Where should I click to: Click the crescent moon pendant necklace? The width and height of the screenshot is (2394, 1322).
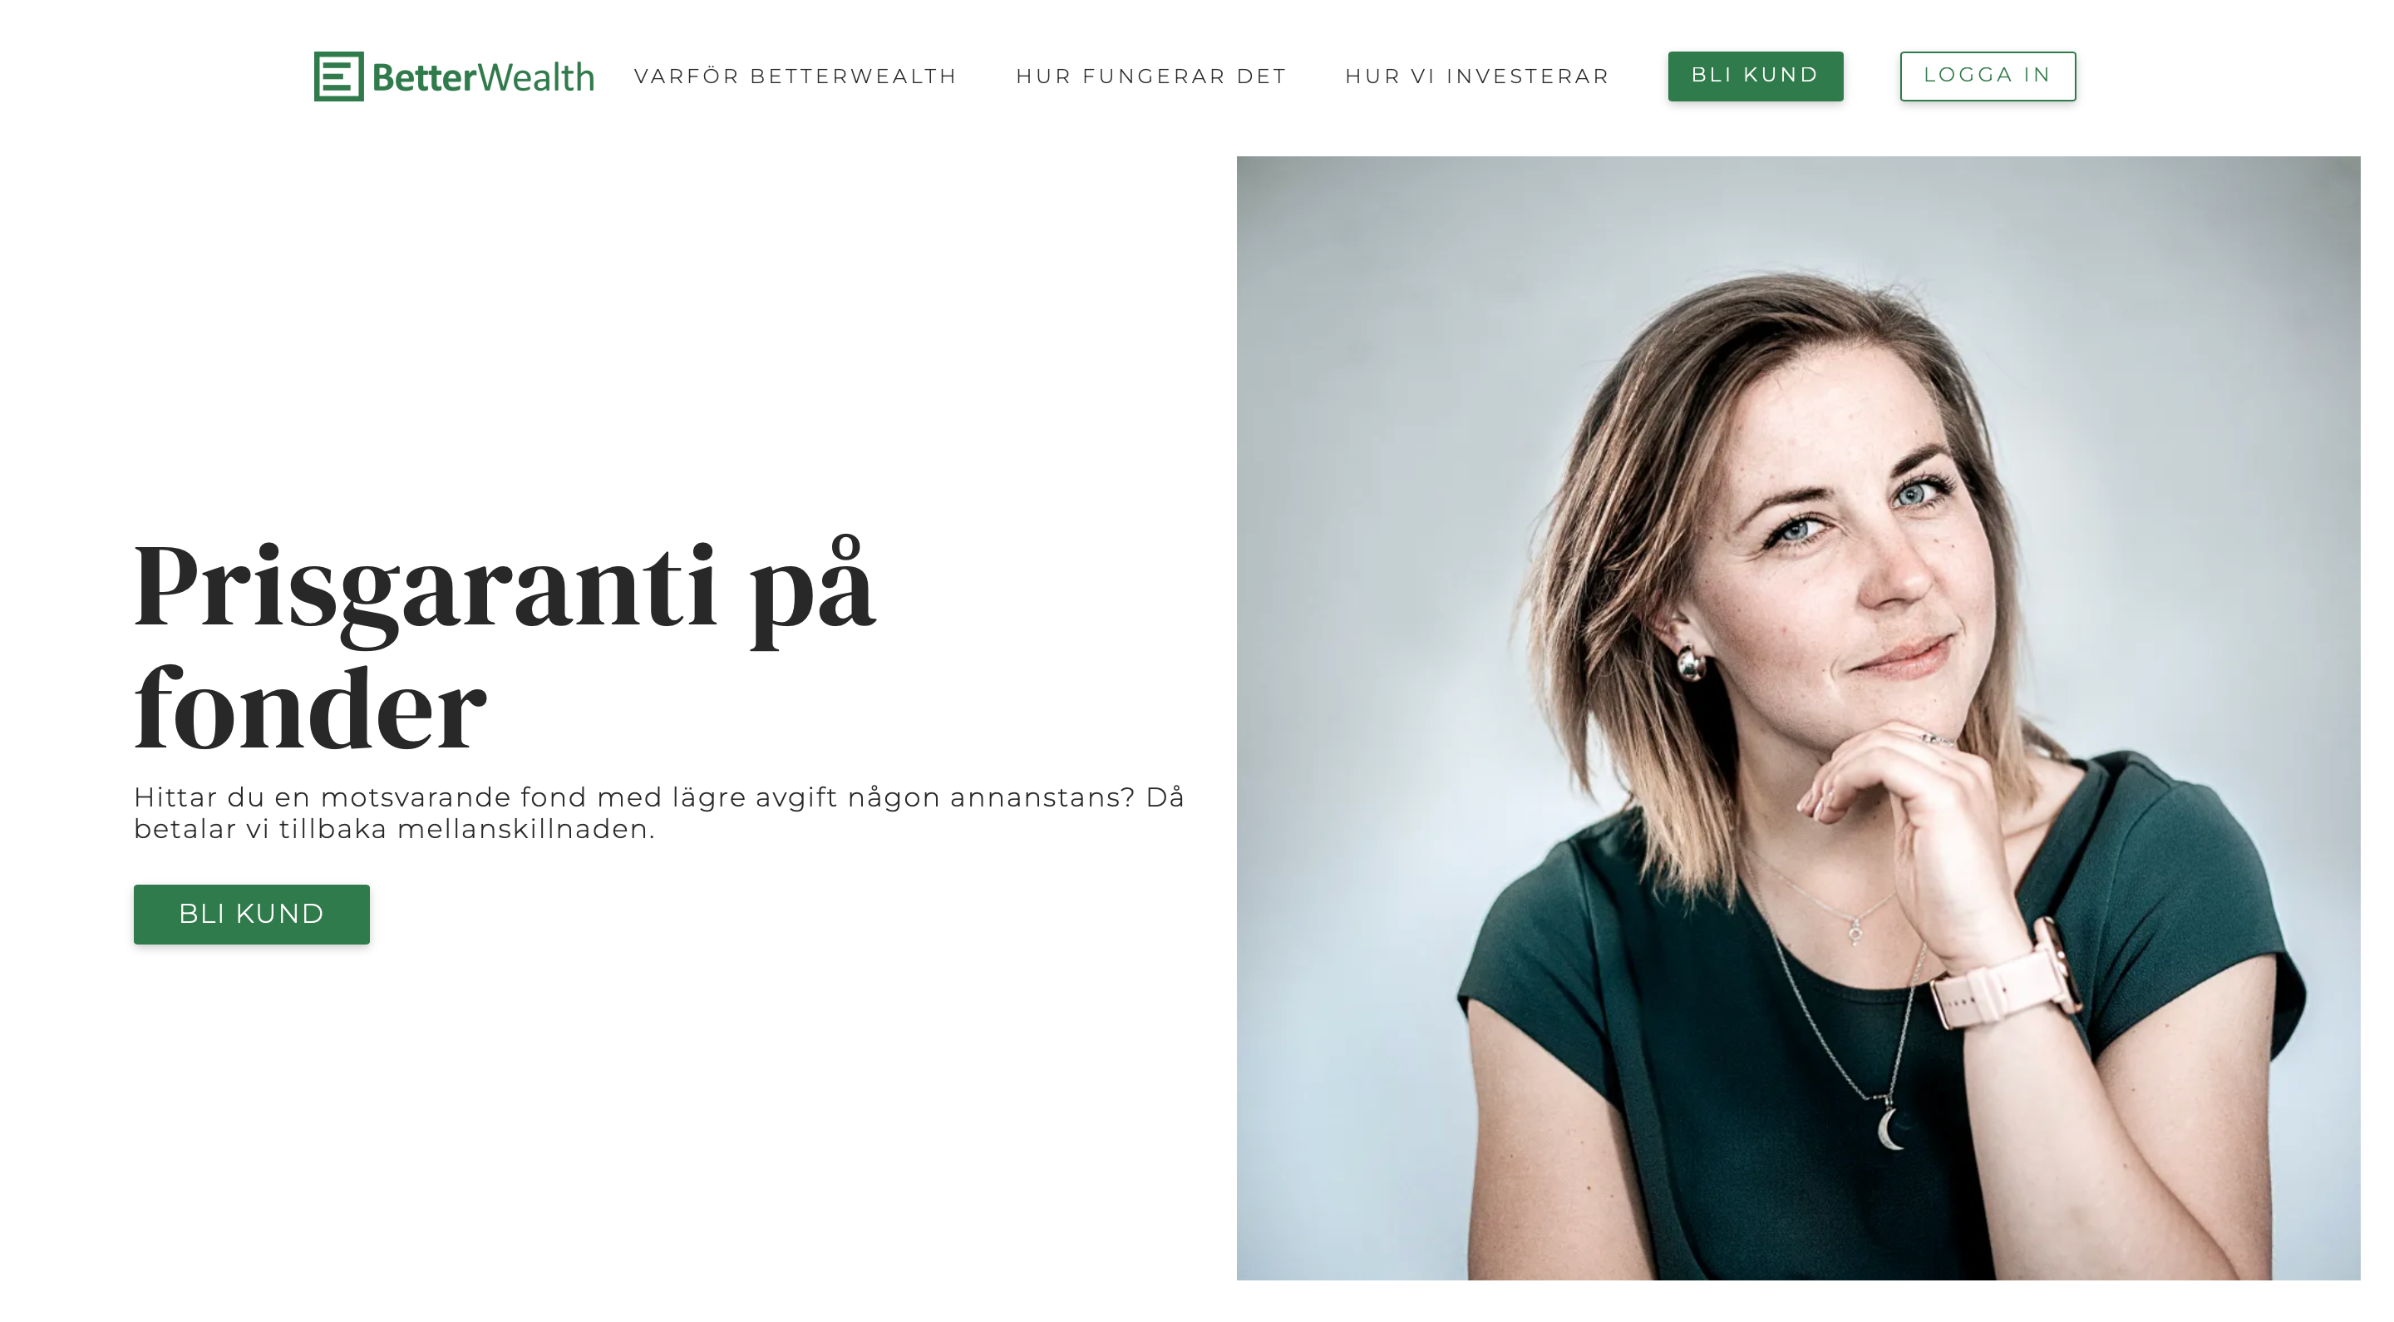[x=1890, y=1128]
